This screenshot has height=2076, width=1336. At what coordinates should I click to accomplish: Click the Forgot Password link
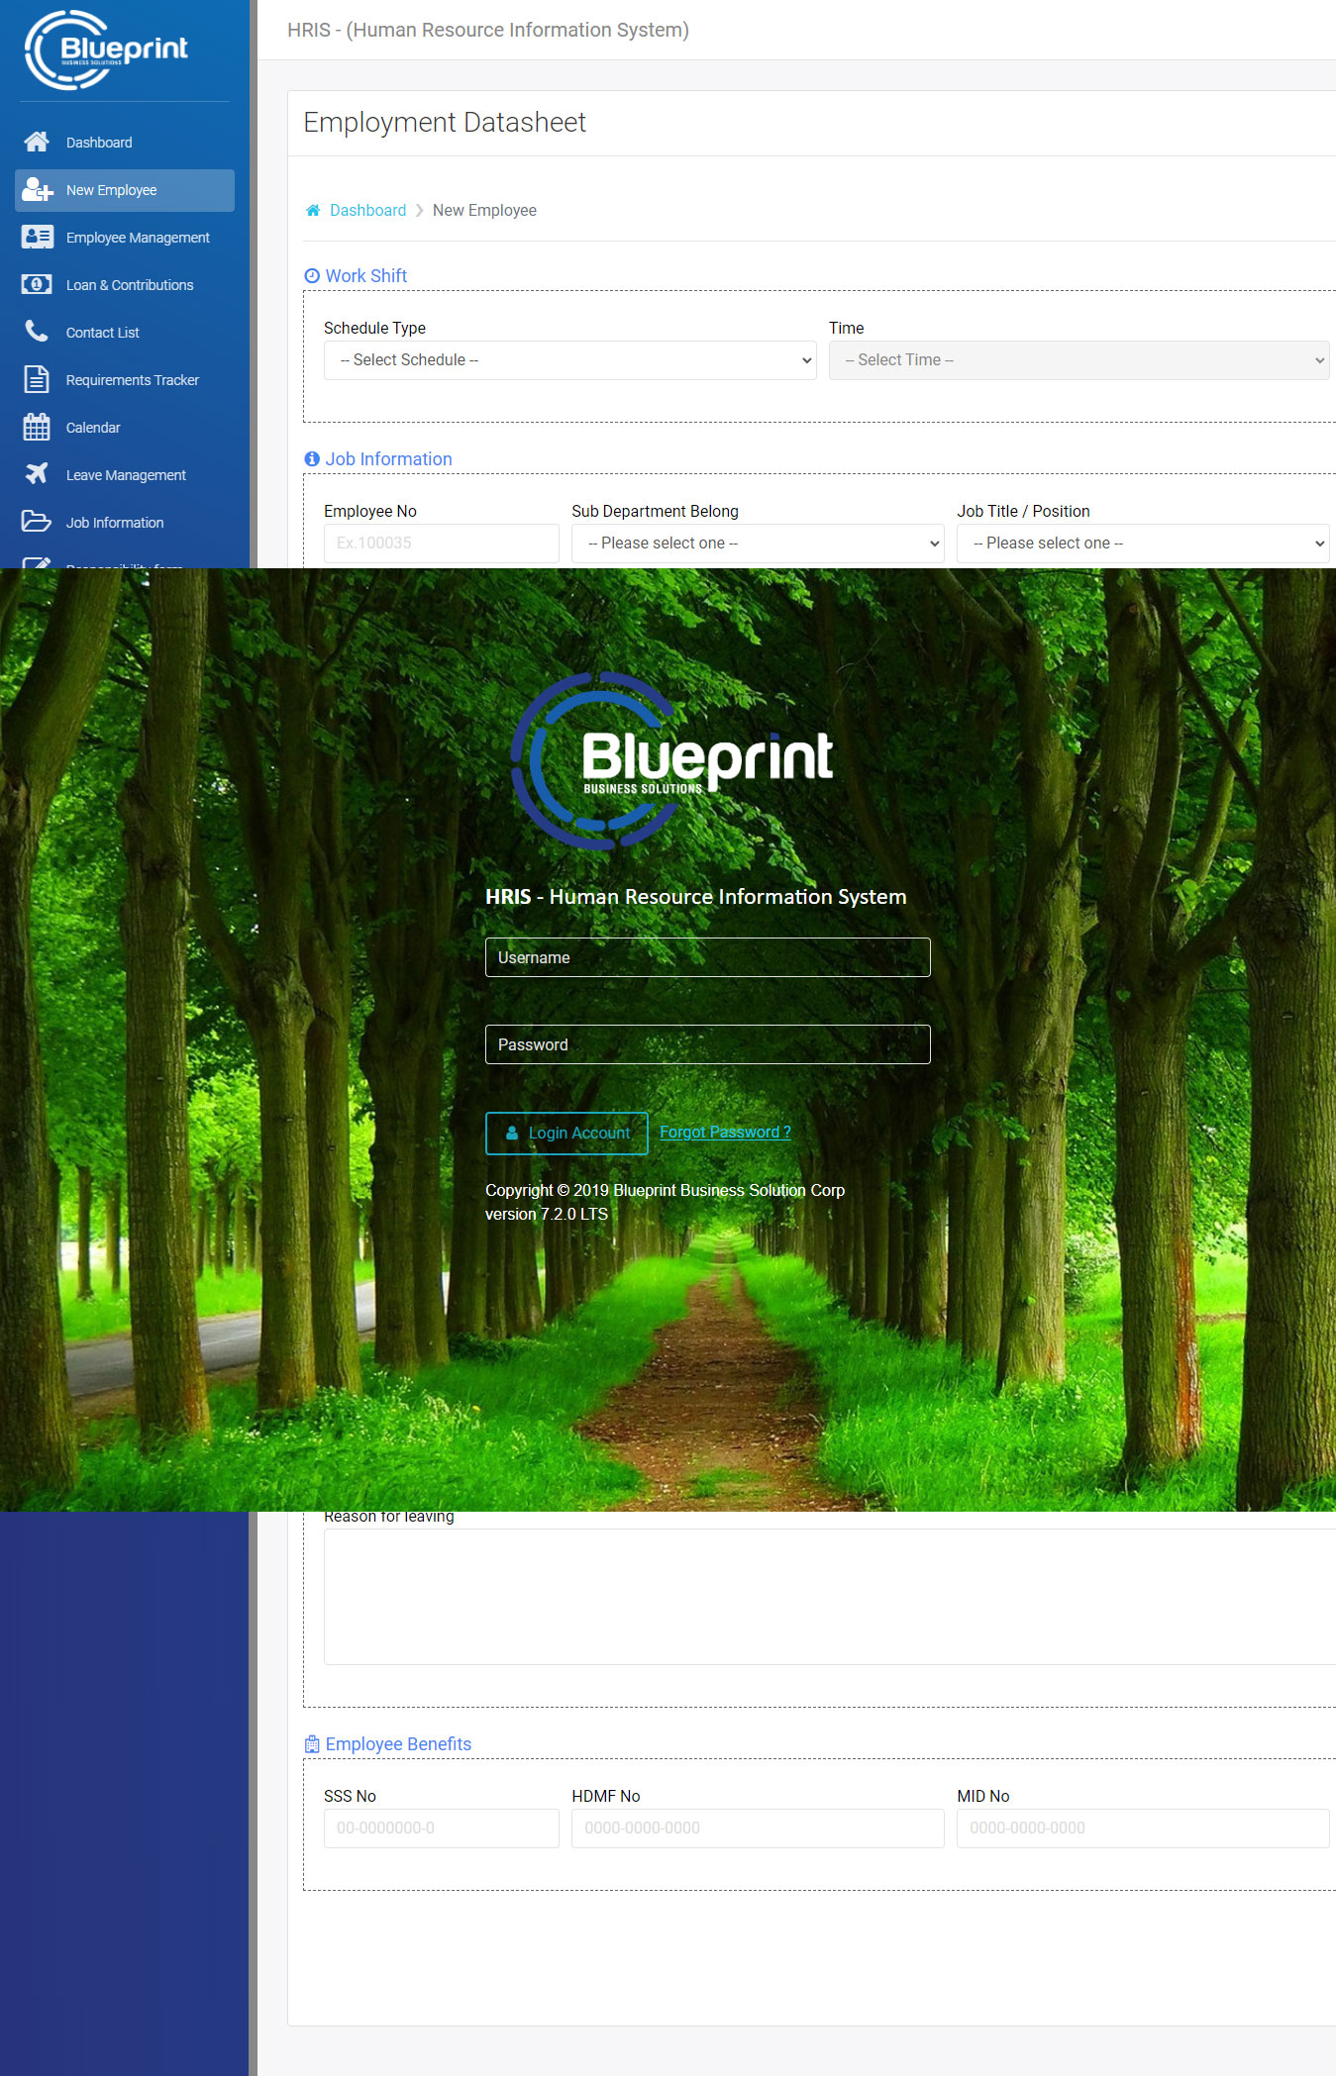point(725,1133)
